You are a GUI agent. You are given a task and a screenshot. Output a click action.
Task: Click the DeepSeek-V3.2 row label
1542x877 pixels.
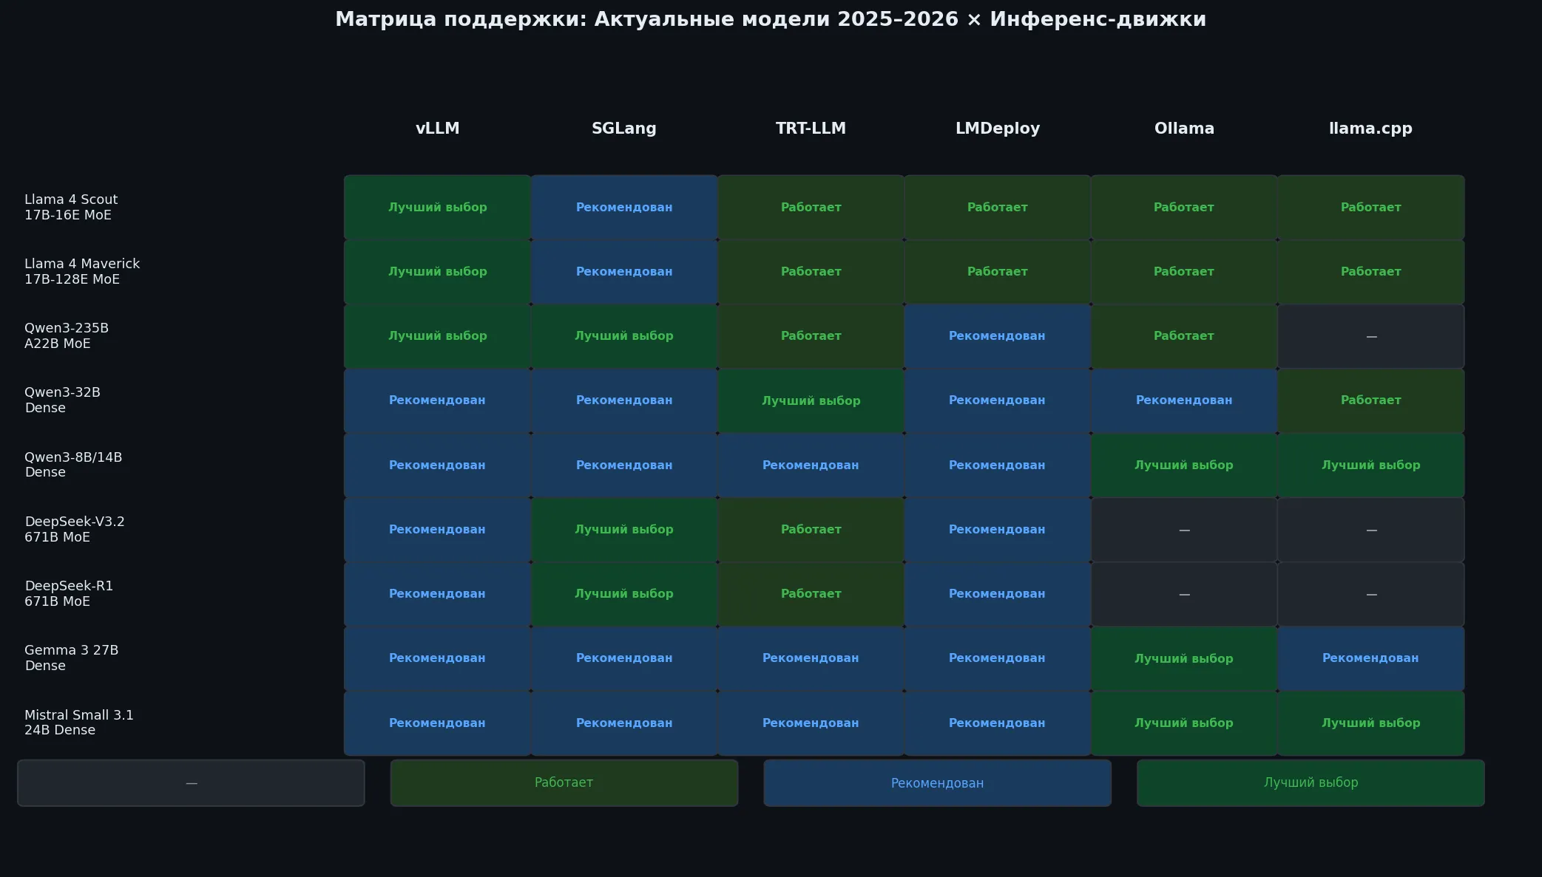[x=75, y=529]
